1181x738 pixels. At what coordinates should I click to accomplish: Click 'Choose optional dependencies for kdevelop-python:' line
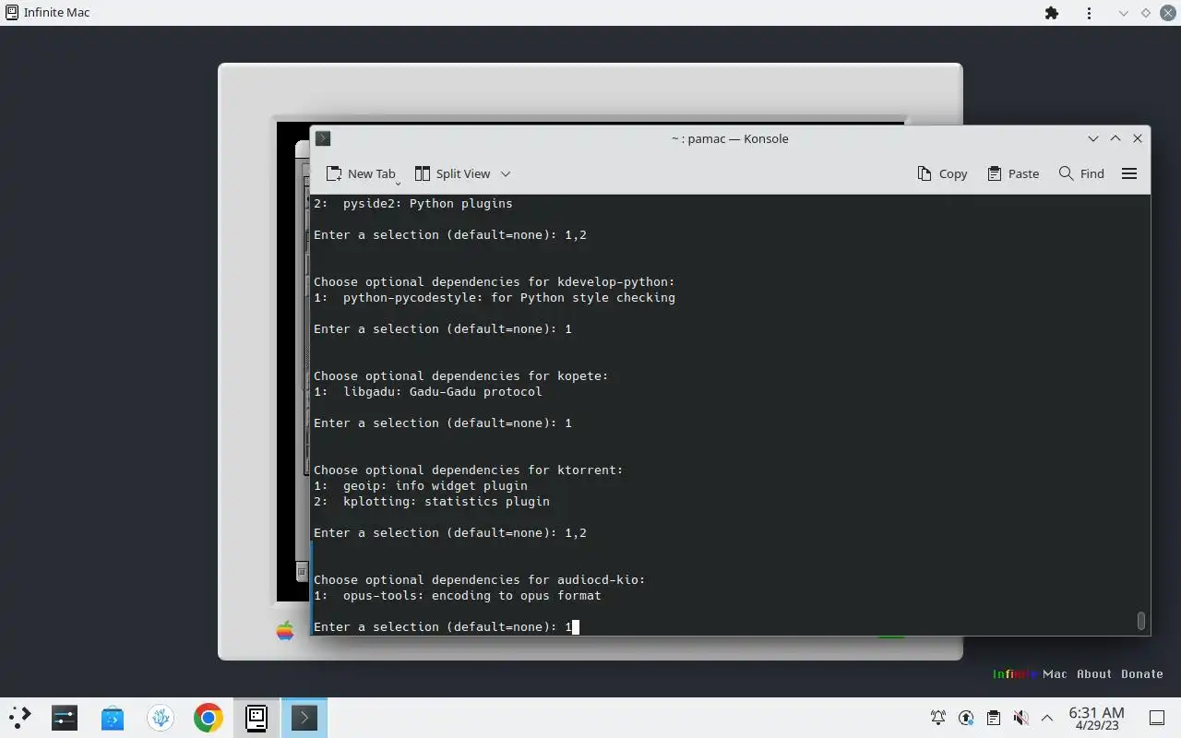[495, 282]
